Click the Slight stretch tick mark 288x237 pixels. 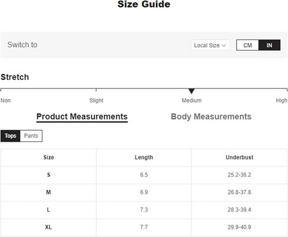point(96,90)
